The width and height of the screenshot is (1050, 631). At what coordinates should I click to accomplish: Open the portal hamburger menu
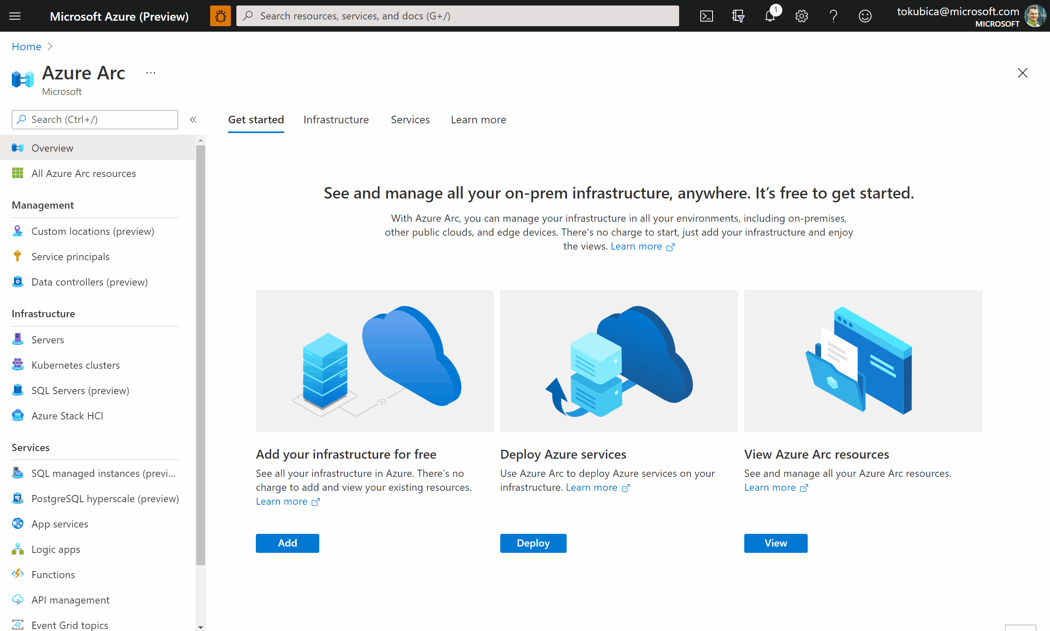(x=15, y=16)
